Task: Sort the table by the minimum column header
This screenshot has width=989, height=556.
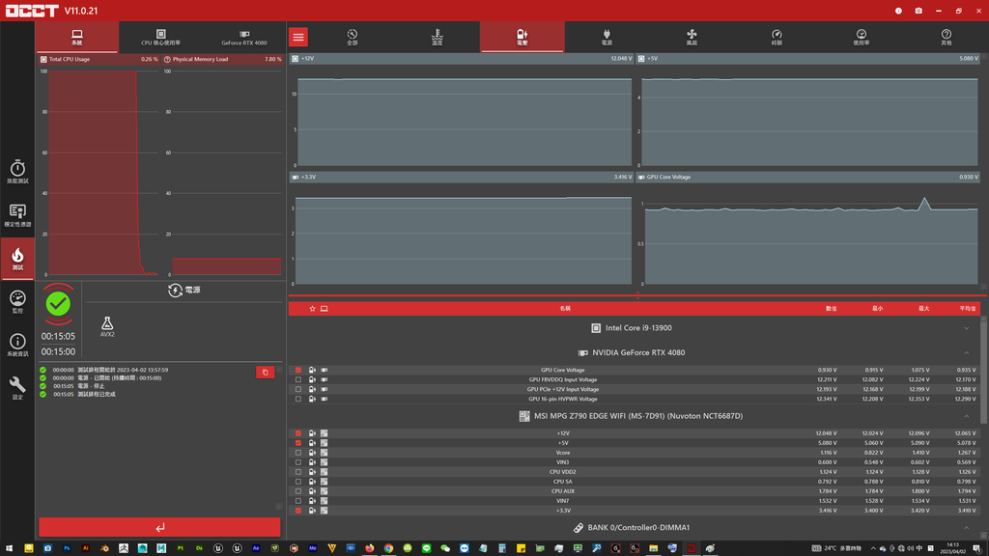Action: [877, 308]
